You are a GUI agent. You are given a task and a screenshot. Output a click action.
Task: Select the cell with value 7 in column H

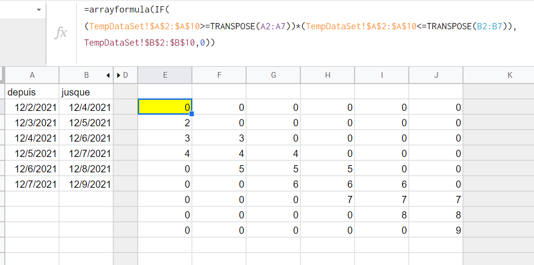point(327,200)
